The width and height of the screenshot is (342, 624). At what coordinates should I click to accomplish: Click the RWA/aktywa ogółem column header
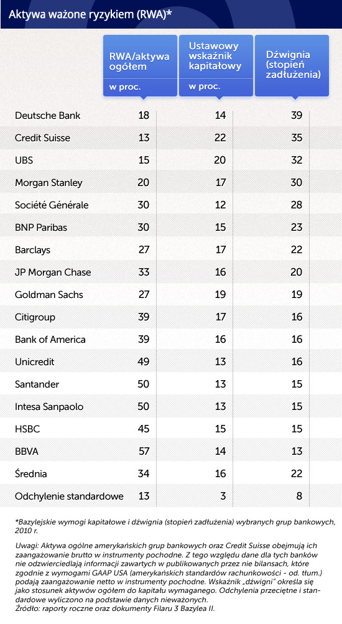140,66
